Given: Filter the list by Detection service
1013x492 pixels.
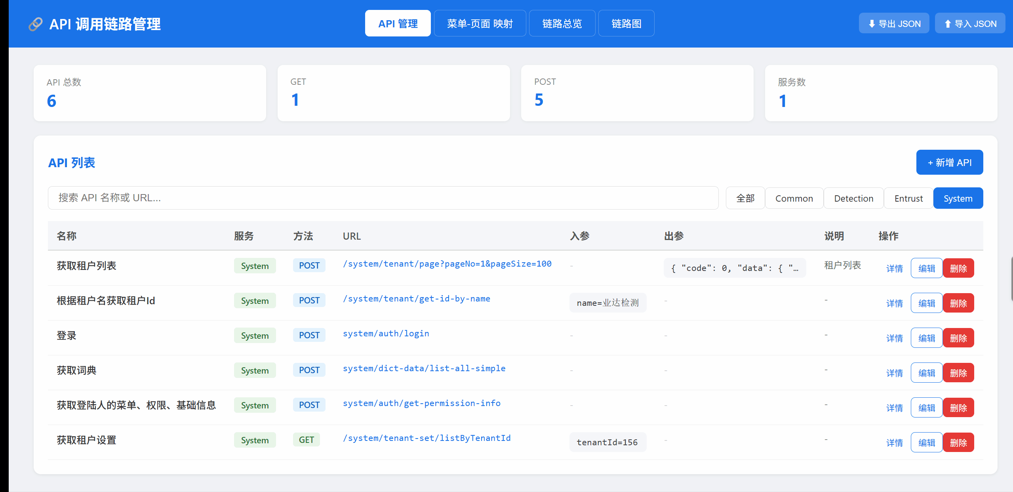Looking at the screenshot, I should click(853, 198).
